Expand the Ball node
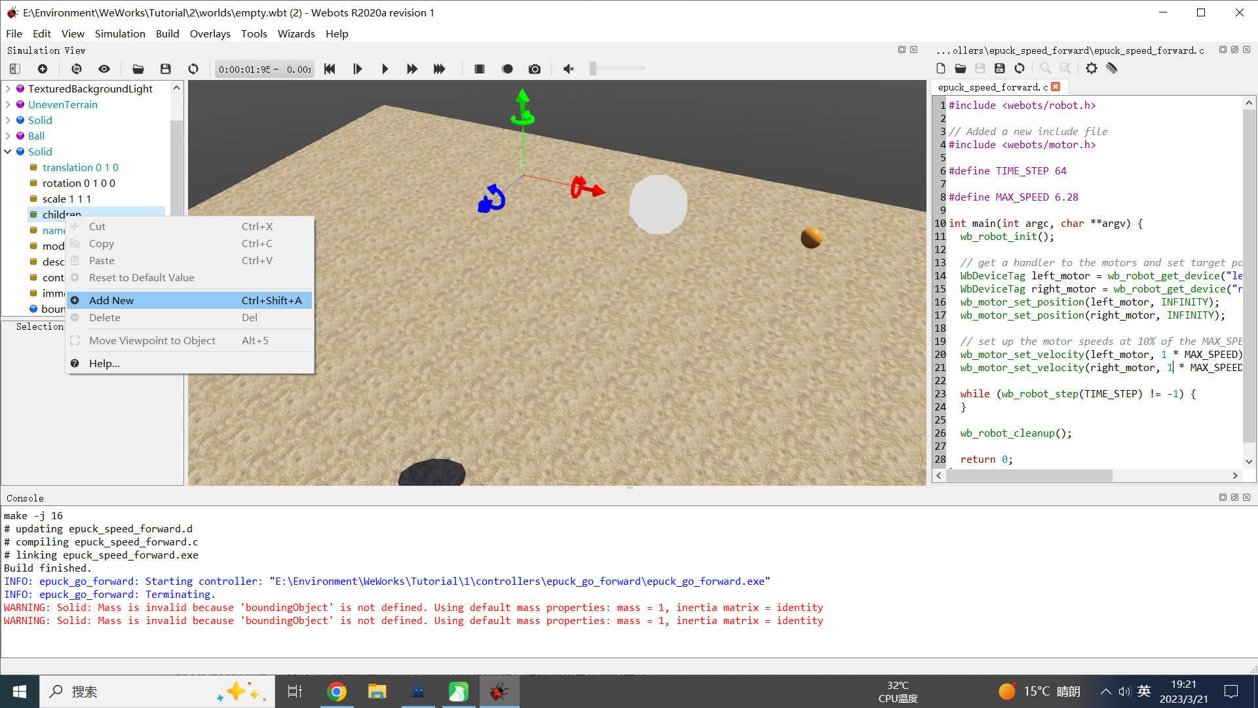This screenshot has width=1258, height=708. (x=8, y=136)
